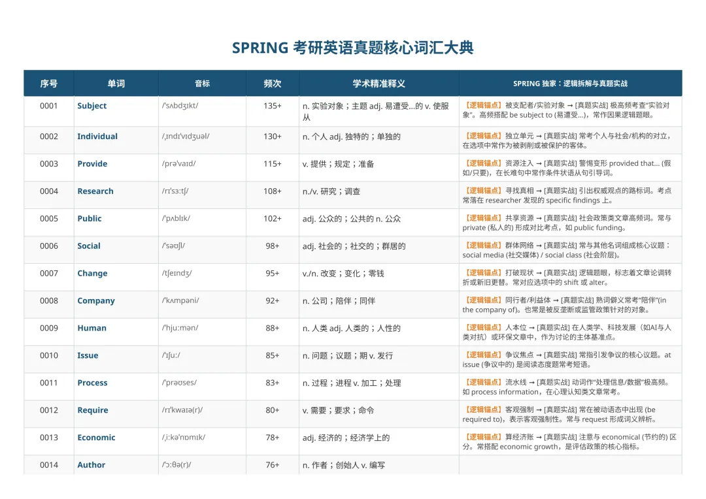Click the 资源注入 logic note for Provide
706x499 pixels.
point(566,168)
